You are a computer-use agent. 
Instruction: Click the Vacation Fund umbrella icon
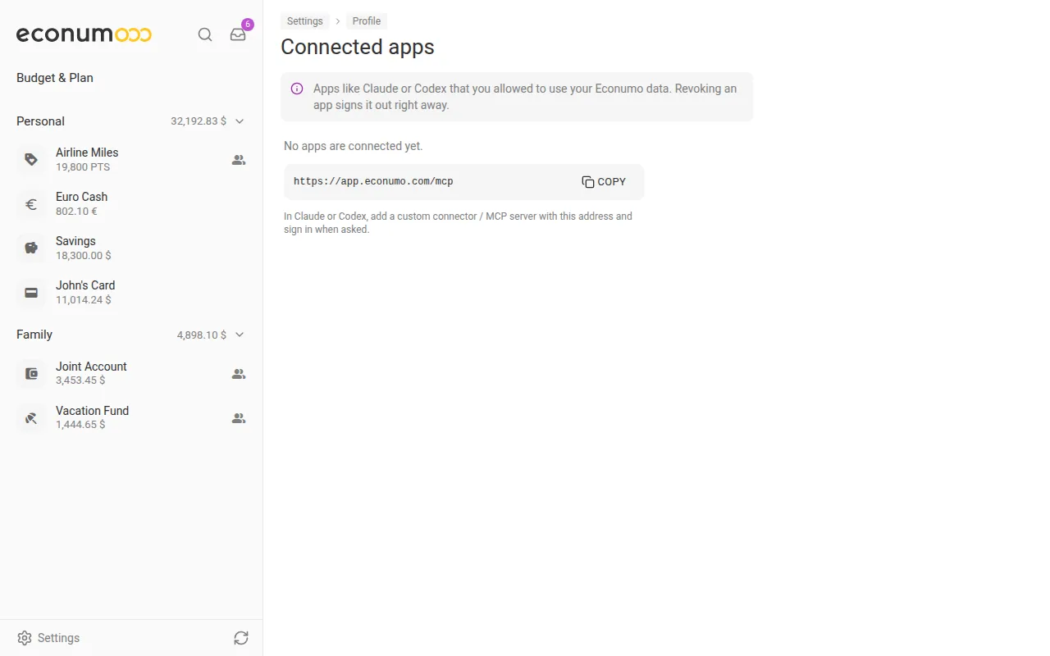tap(31, 417)
